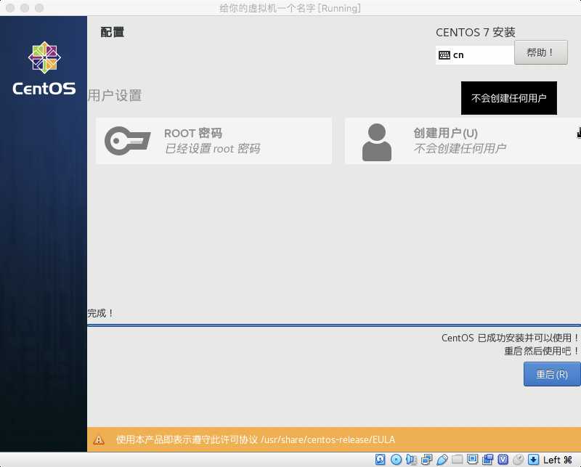The height and width of the screenshot is (467, 581).
Task: Open the USB devices icon in status bar
Action: 442,460
